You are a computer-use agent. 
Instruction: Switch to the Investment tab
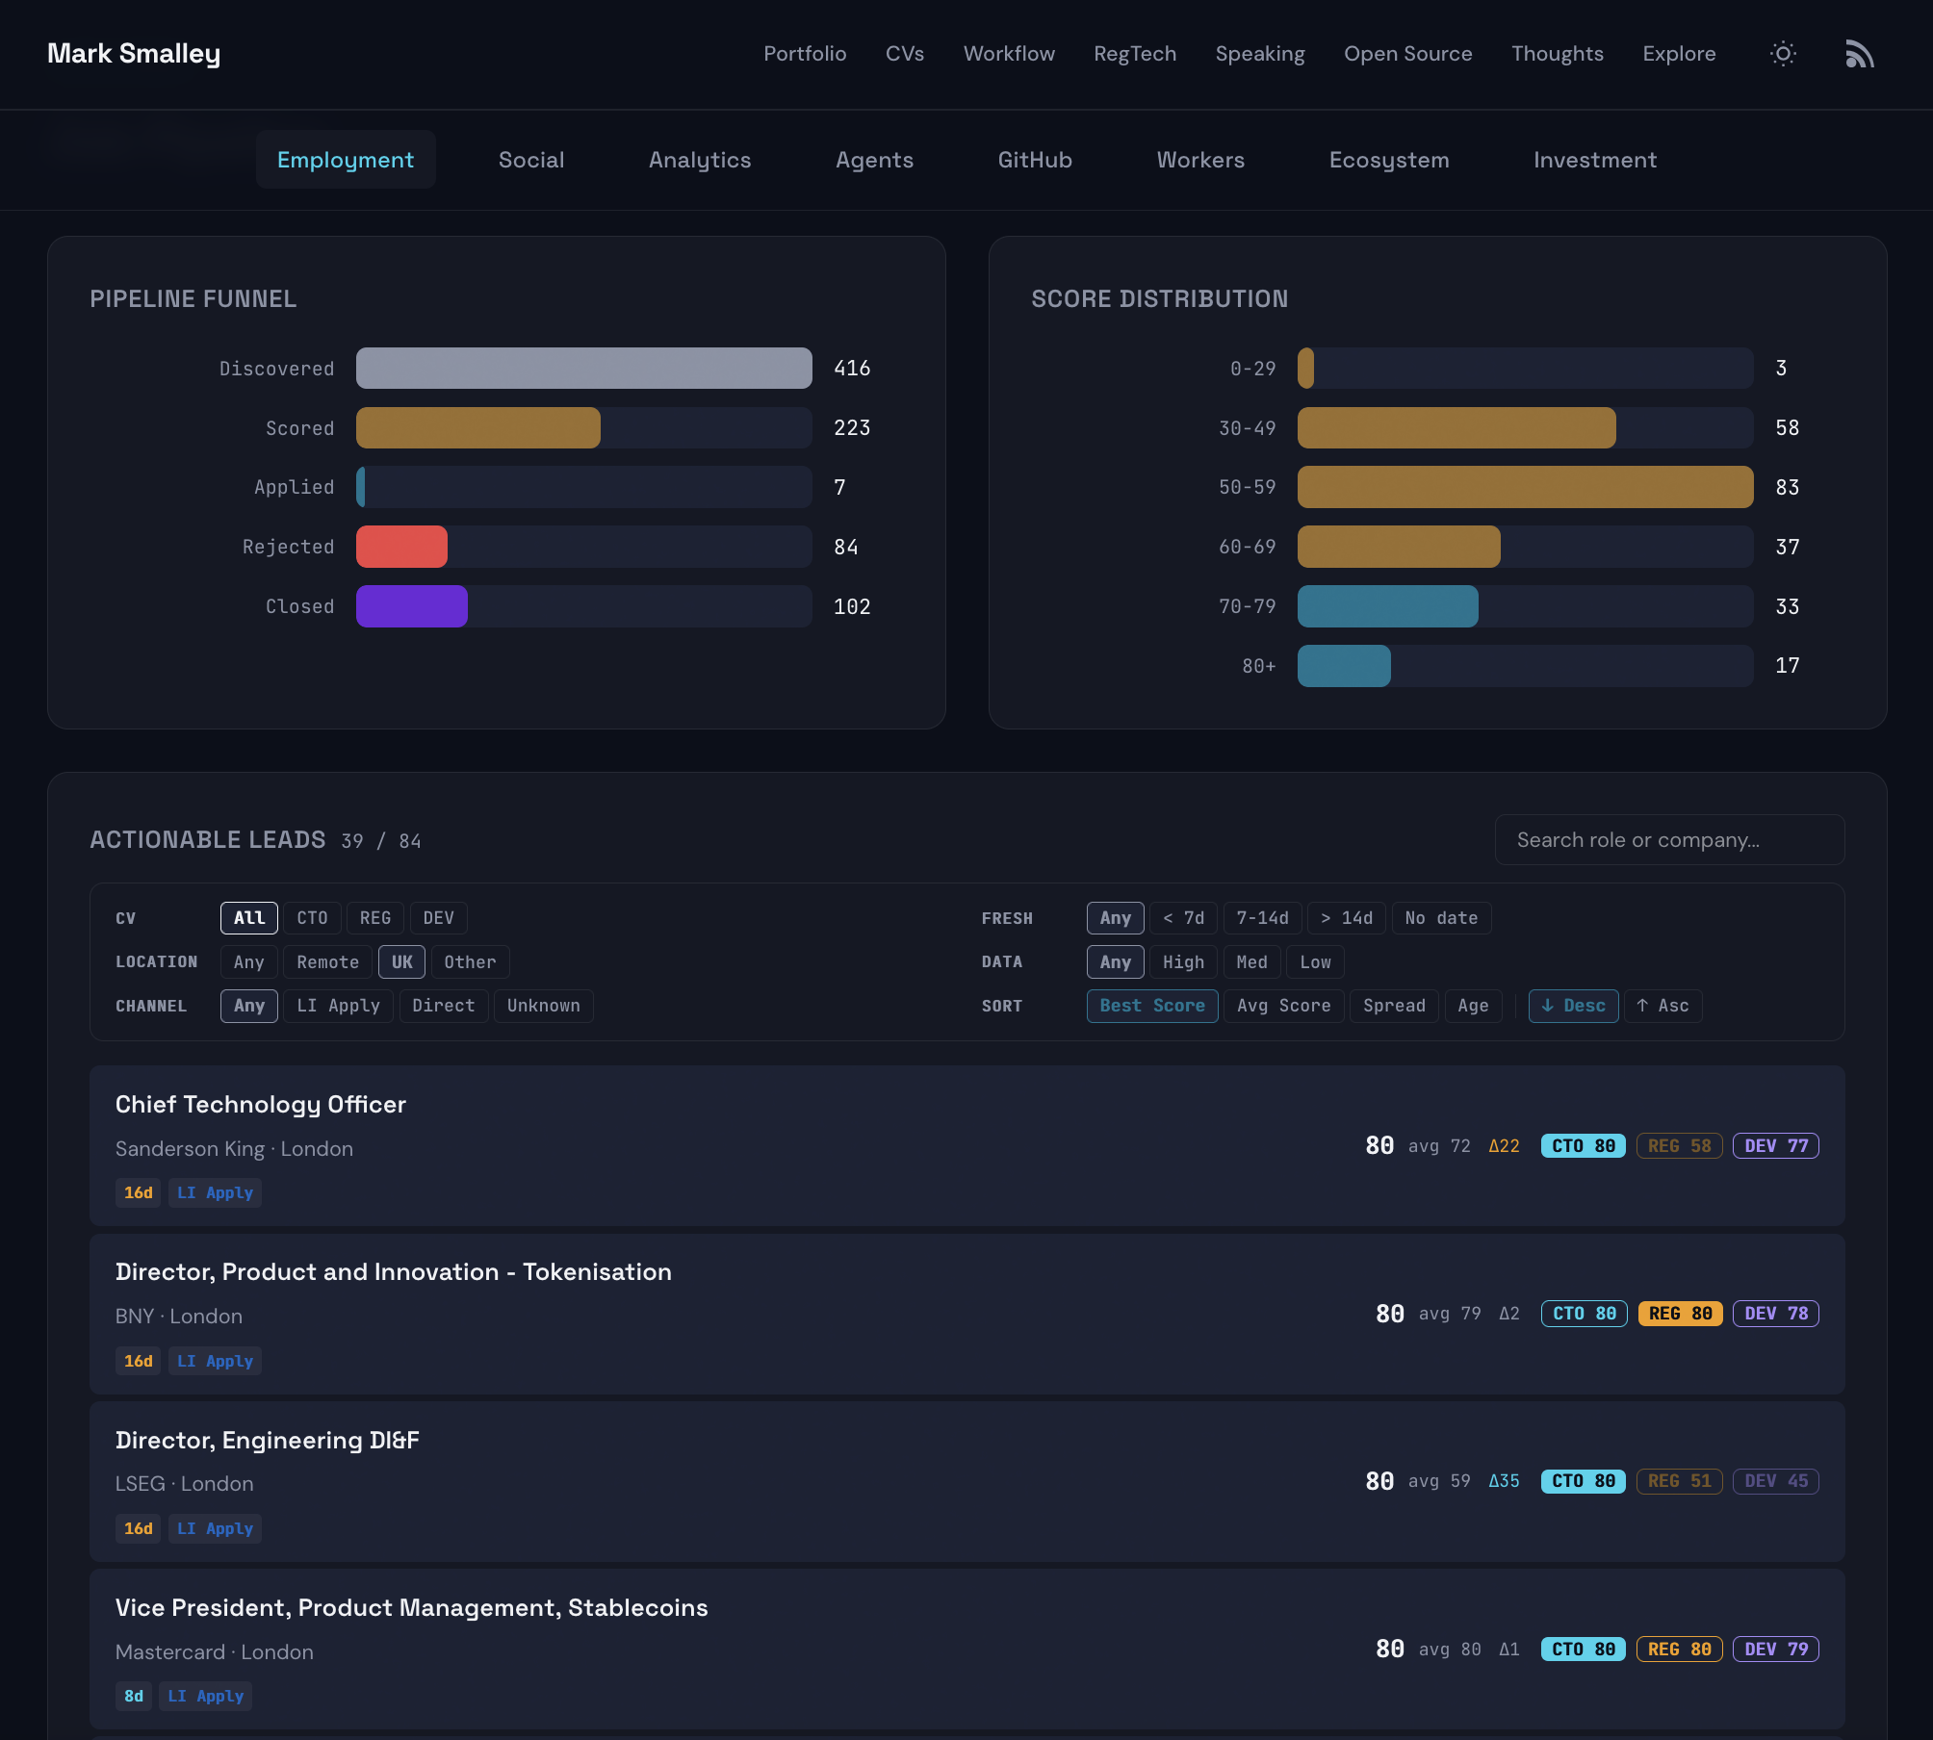(x=1595, y=160)
